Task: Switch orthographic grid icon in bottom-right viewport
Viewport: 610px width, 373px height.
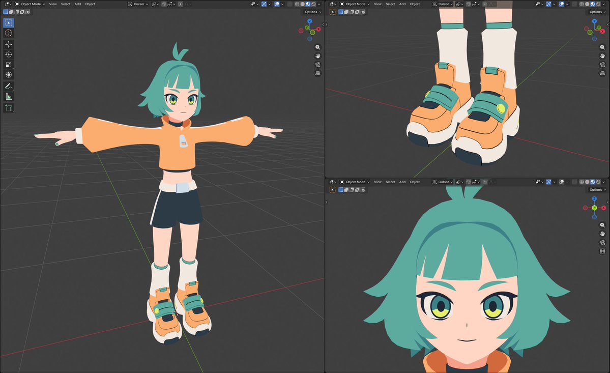Action: click(602, 251)
